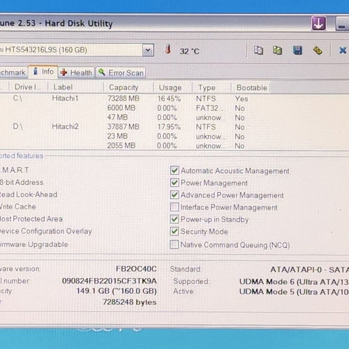Toggle Interface Power Management checkbox
Image resolution: width=349 pixels, height=349 pixels.
tap(174, 207)
